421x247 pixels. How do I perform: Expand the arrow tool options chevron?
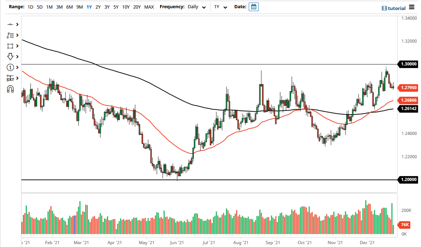tap(16, 57)
